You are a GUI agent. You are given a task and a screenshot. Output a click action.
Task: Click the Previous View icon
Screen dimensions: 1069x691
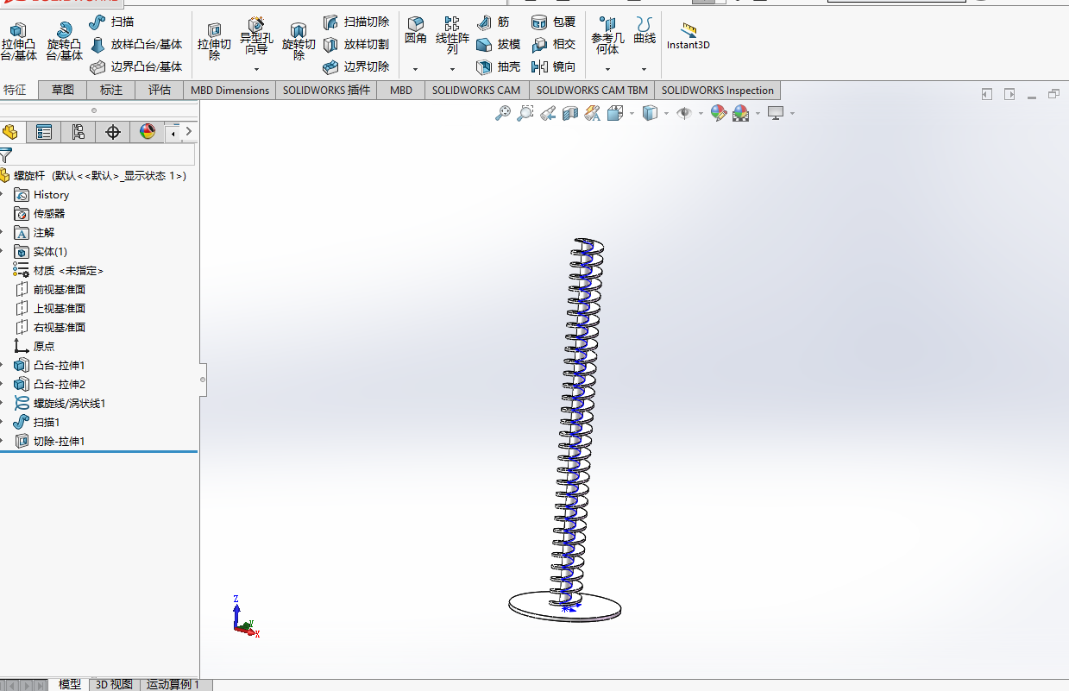(547, 113)
